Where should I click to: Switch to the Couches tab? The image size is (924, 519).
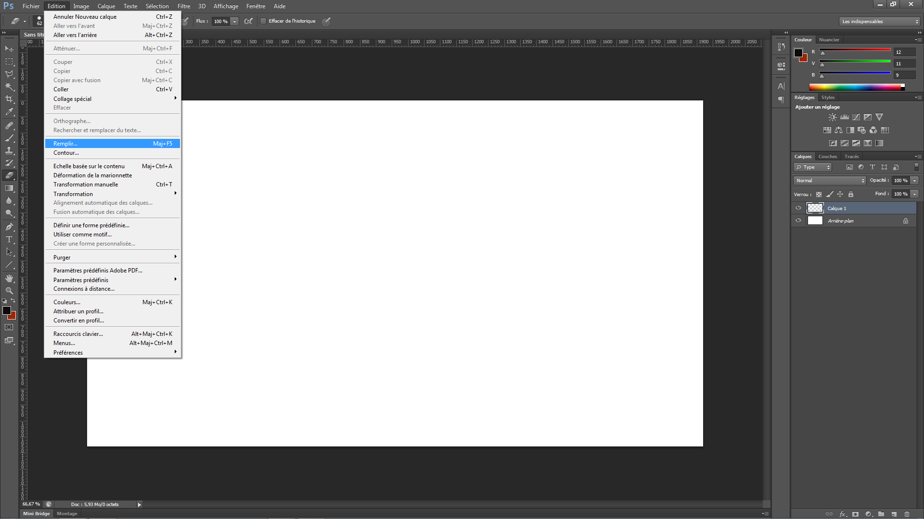pos(828,157)
